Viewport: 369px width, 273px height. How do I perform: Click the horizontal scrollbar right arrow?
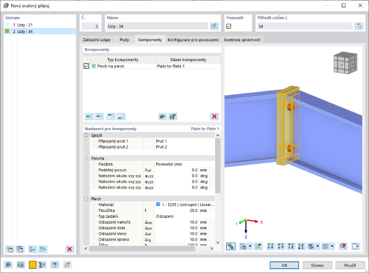212,249
